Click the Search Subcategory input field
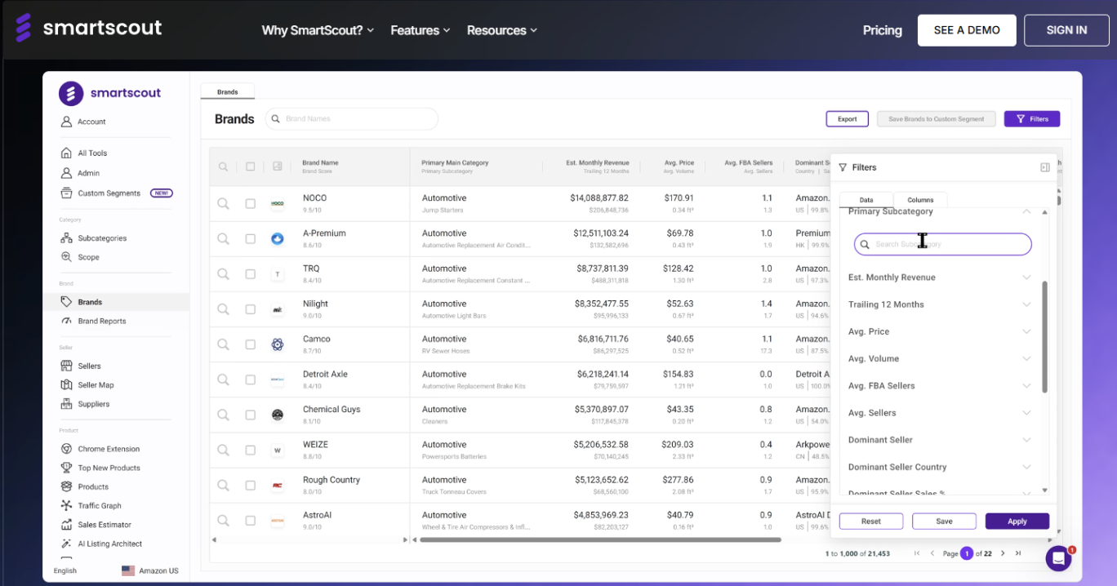 [943, 244]
